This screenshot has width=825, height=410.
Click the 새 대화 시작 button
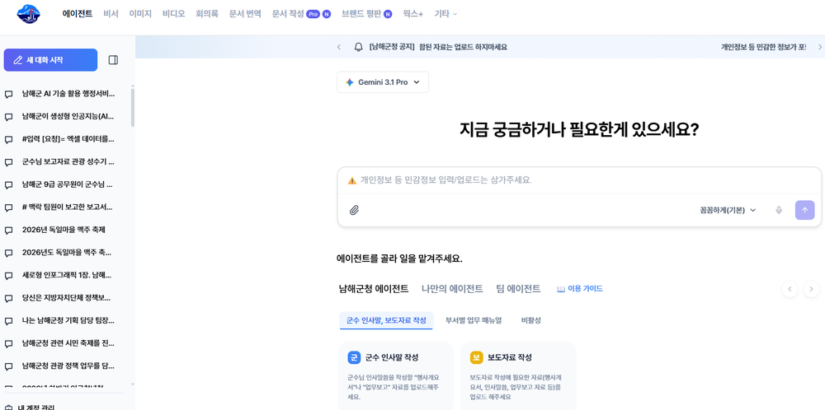(50, 60)
